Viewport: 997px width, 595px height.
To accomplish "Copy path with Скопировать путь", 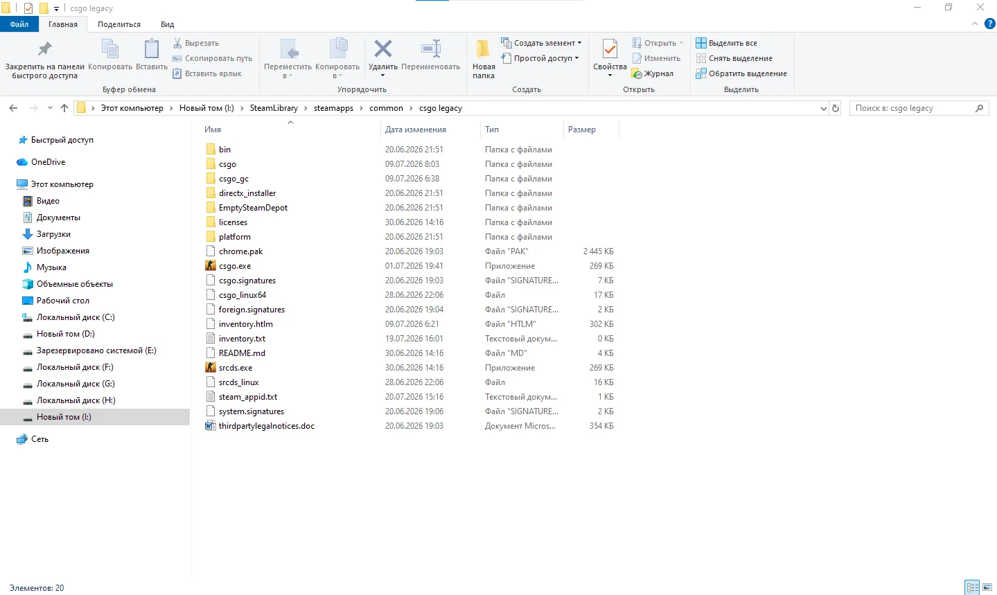I will point(213,58).
